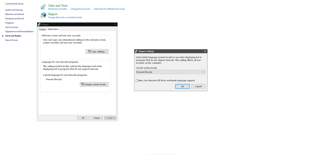
Task: Click the Region globe icon
Action: (x=43, y=15)
